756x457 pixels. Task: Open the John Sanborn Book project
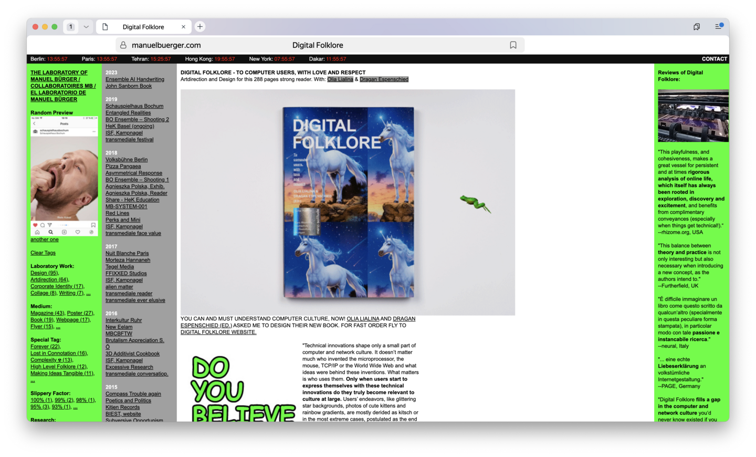[129, 86]
